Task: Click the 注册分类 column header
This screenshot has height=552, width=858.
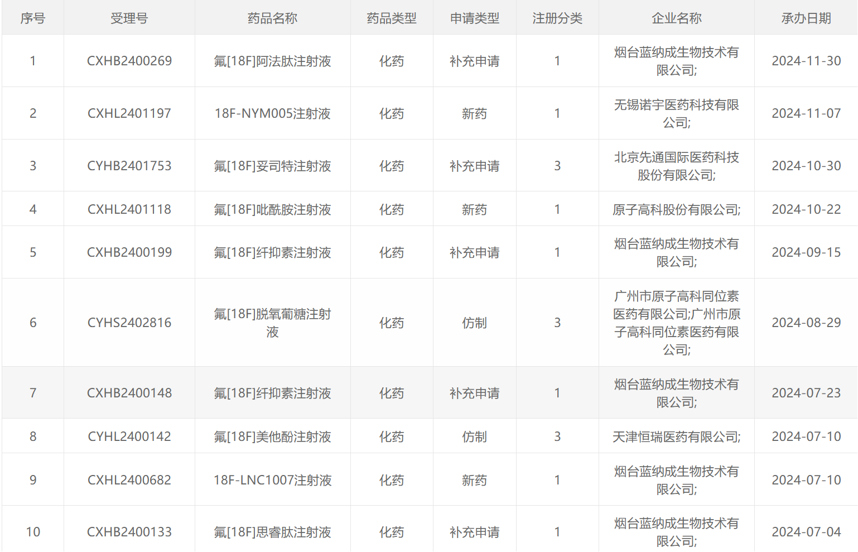Action: (x=557, y=18)
